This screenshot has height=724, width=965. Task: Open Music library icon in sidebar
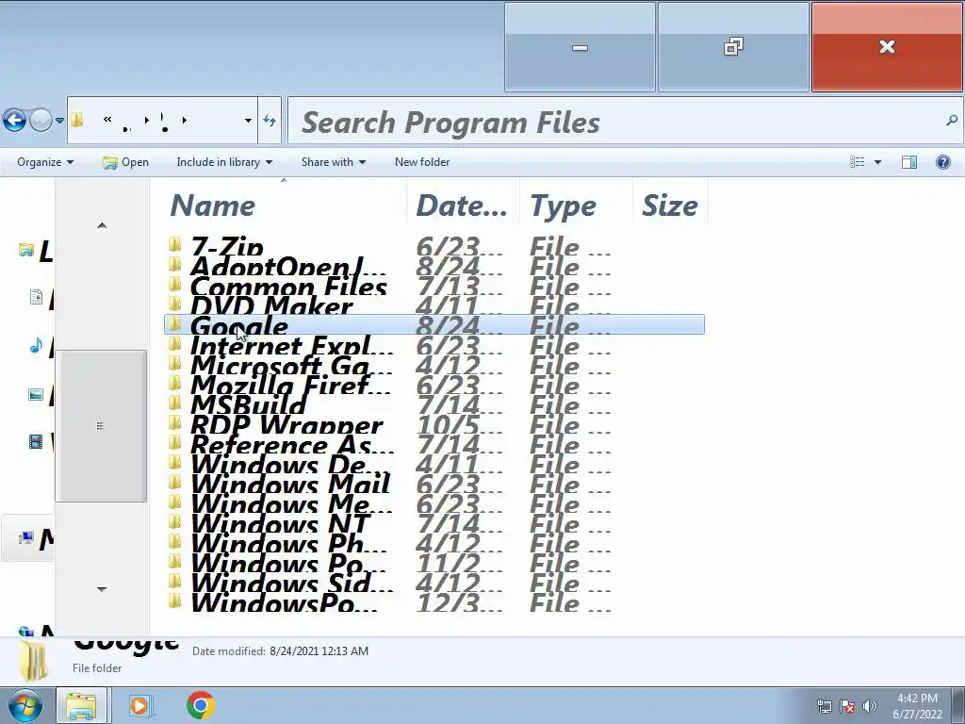click(x=37, y=345)
